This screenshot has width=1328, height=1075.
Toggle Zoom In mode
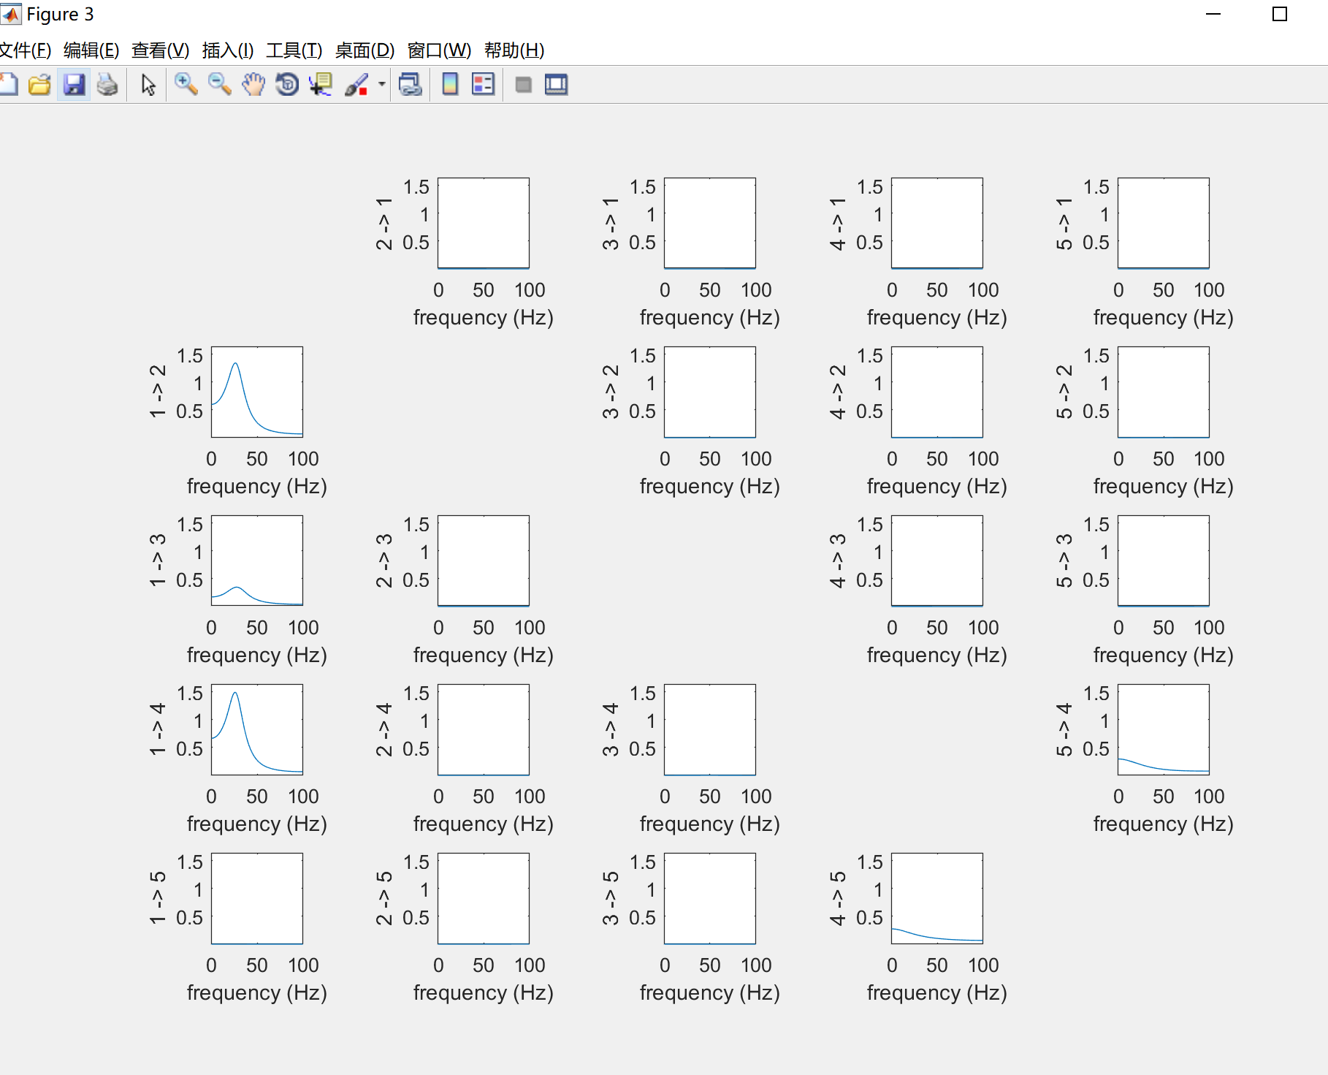pos(186,84)
